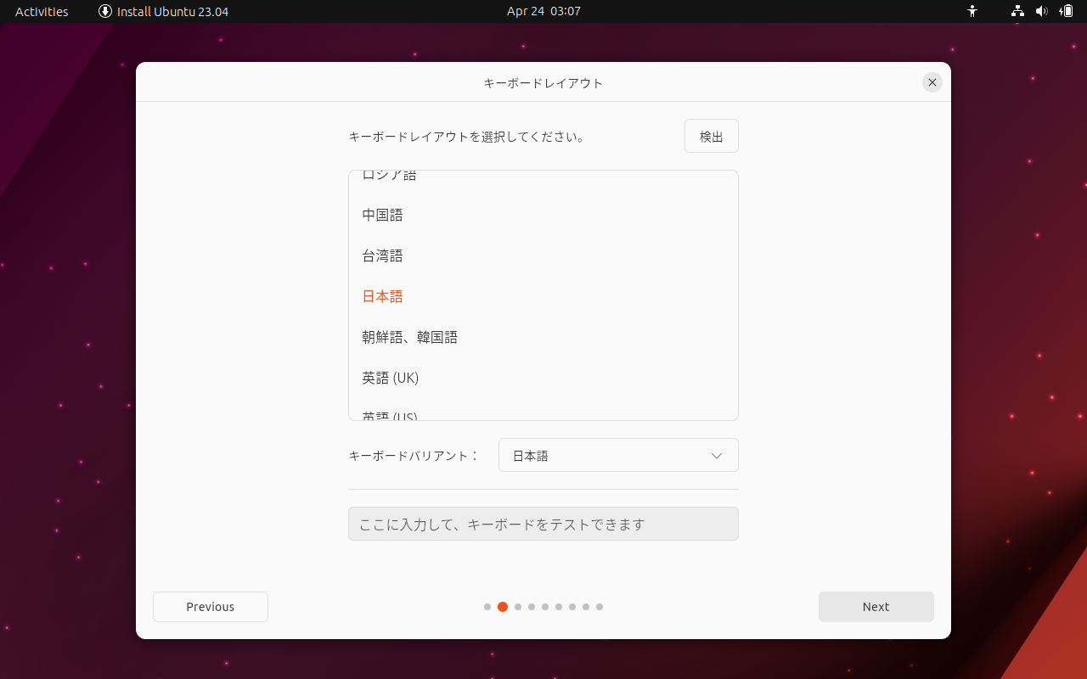Click the 検出 detect keyboard button
1087x679 pixels.
712,136
